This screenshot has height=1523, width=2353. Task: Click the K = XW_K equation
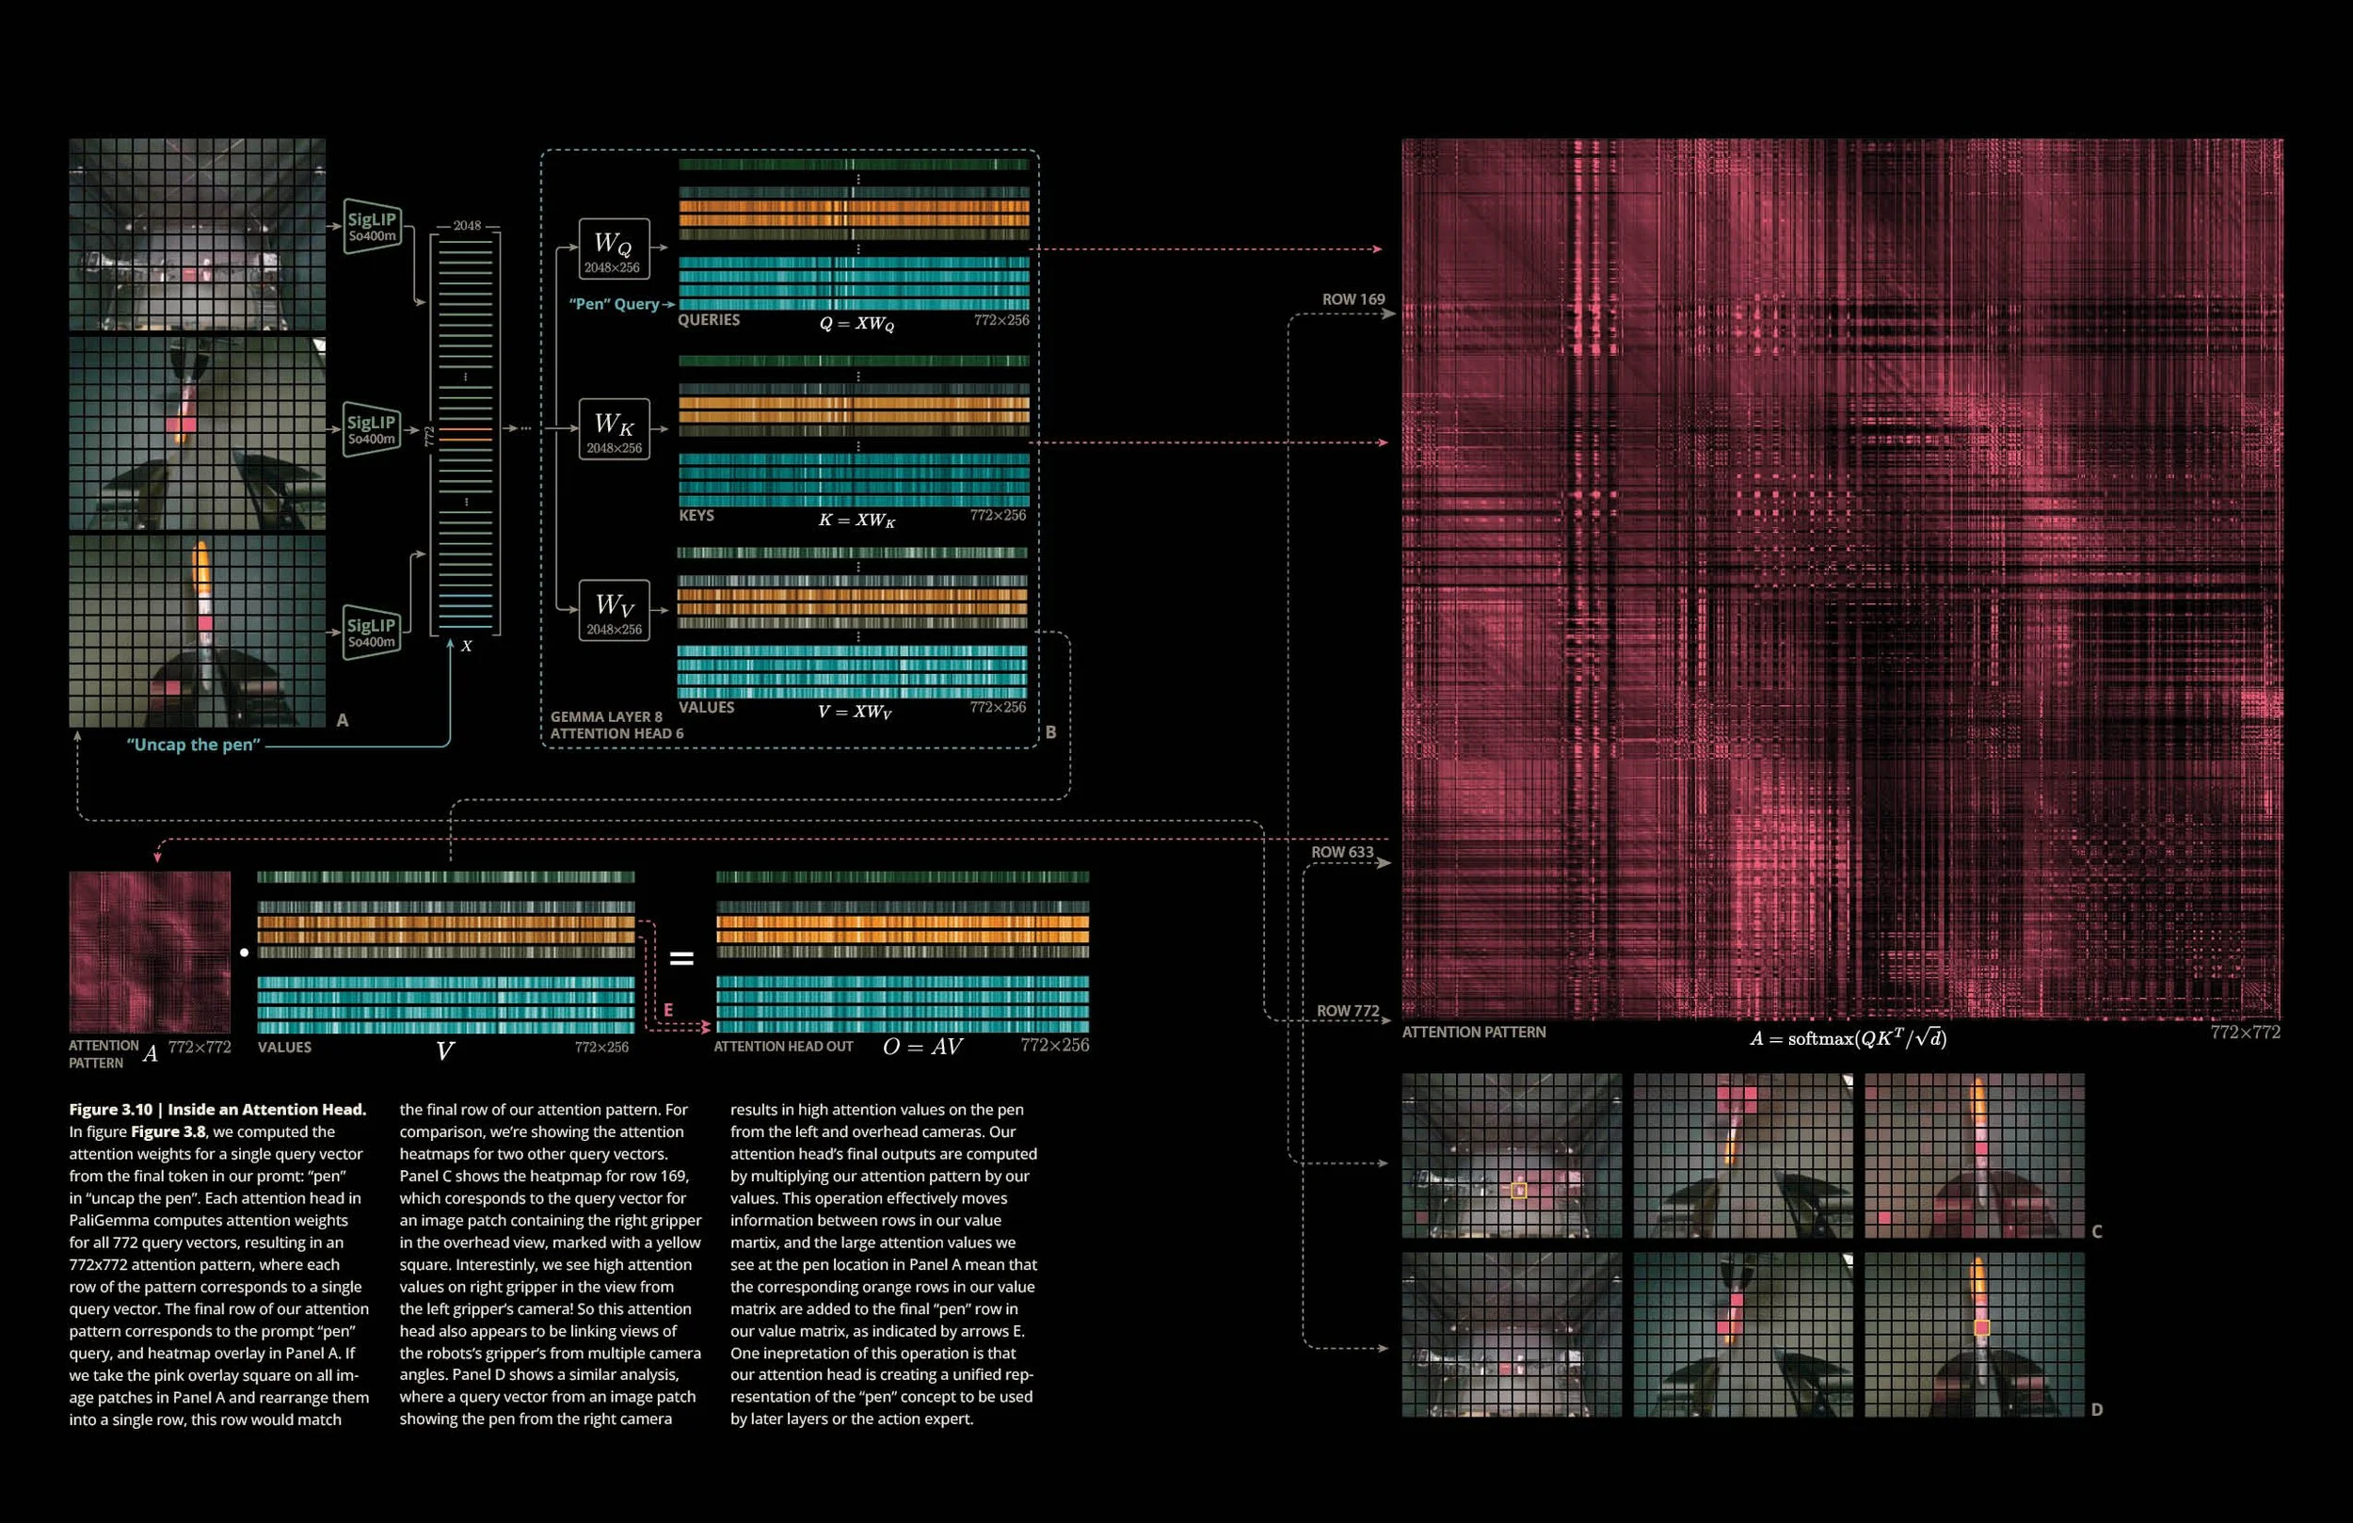coord(856,521)
